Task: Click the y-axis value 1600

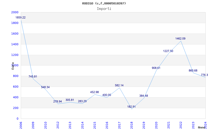Action: coord(15,34)
